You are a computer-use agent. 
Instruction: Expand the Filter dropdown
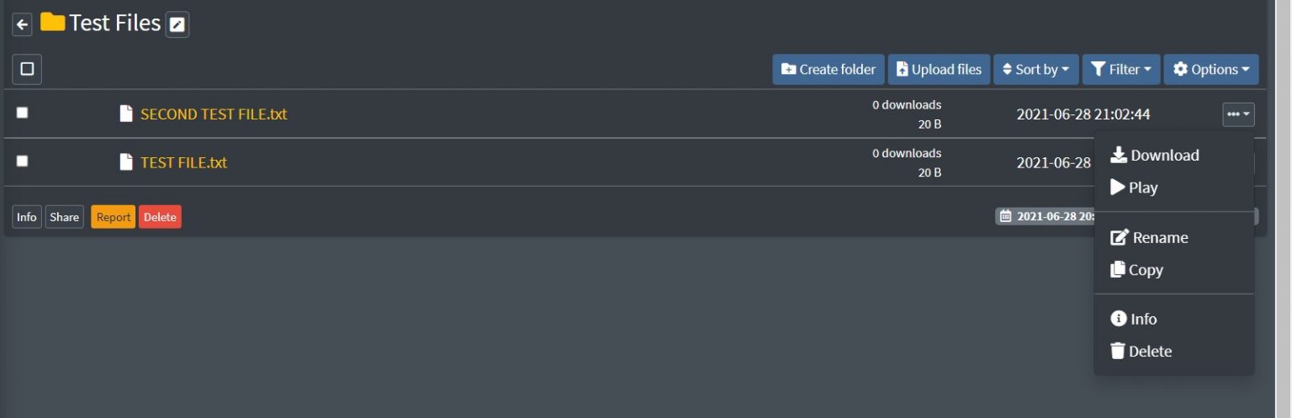coord(1121,70)
